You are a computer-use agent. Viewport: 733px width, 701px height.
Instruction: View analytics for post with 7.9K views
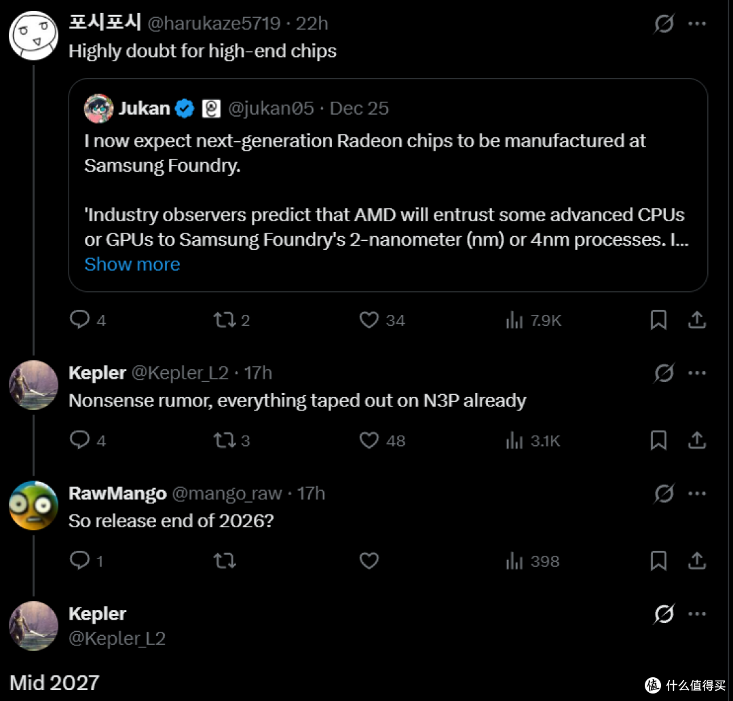(533, 320)
